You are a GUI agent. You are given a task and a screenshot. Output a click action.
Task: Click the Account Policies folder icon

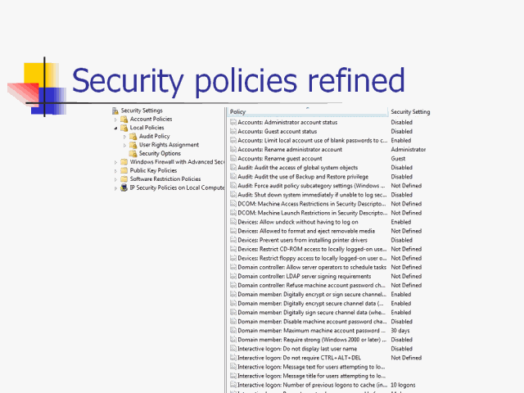pos(124,120)
